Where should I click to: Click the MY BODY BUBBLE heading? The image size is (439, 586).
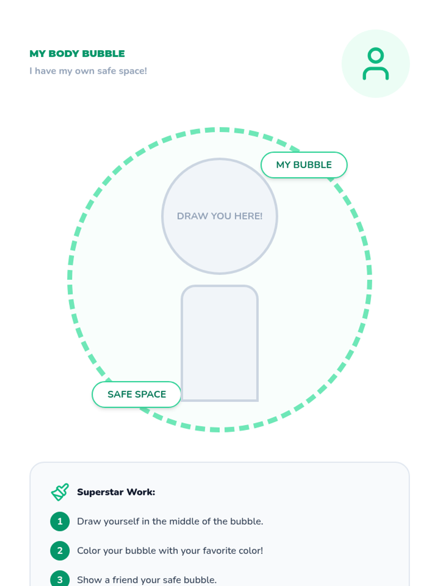pos(77,53)
